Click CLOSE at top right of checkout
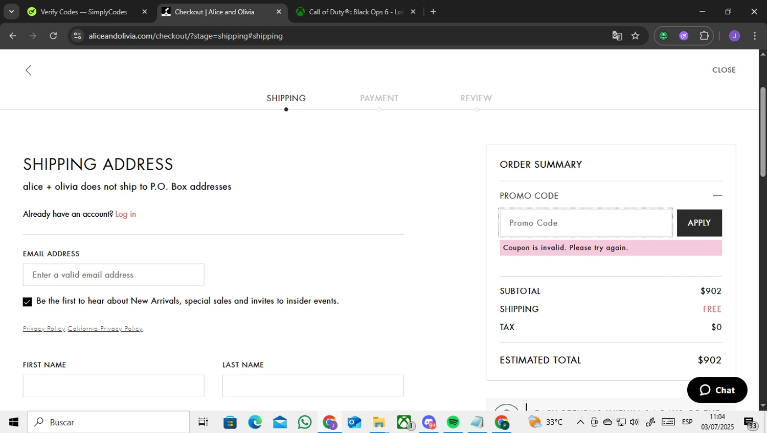 724,70
